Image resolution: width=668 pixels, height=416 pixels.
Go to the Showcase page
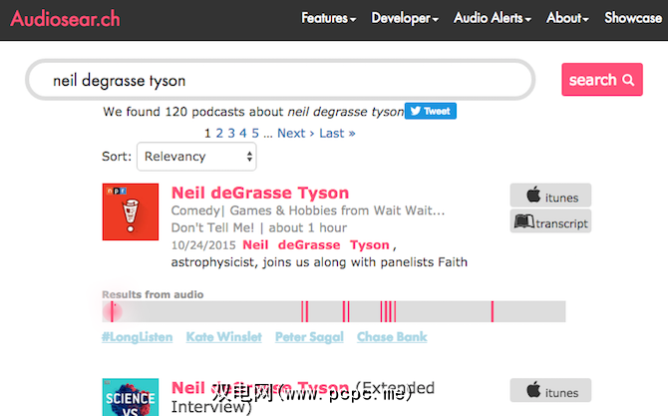pyautogui.click(x=633, y=18)
